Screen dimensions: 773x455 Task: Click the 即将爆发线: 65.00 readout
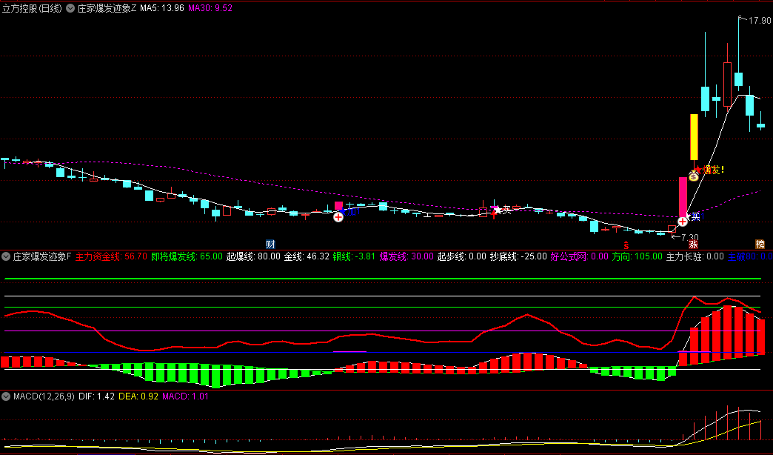click(x=187, y=256)
